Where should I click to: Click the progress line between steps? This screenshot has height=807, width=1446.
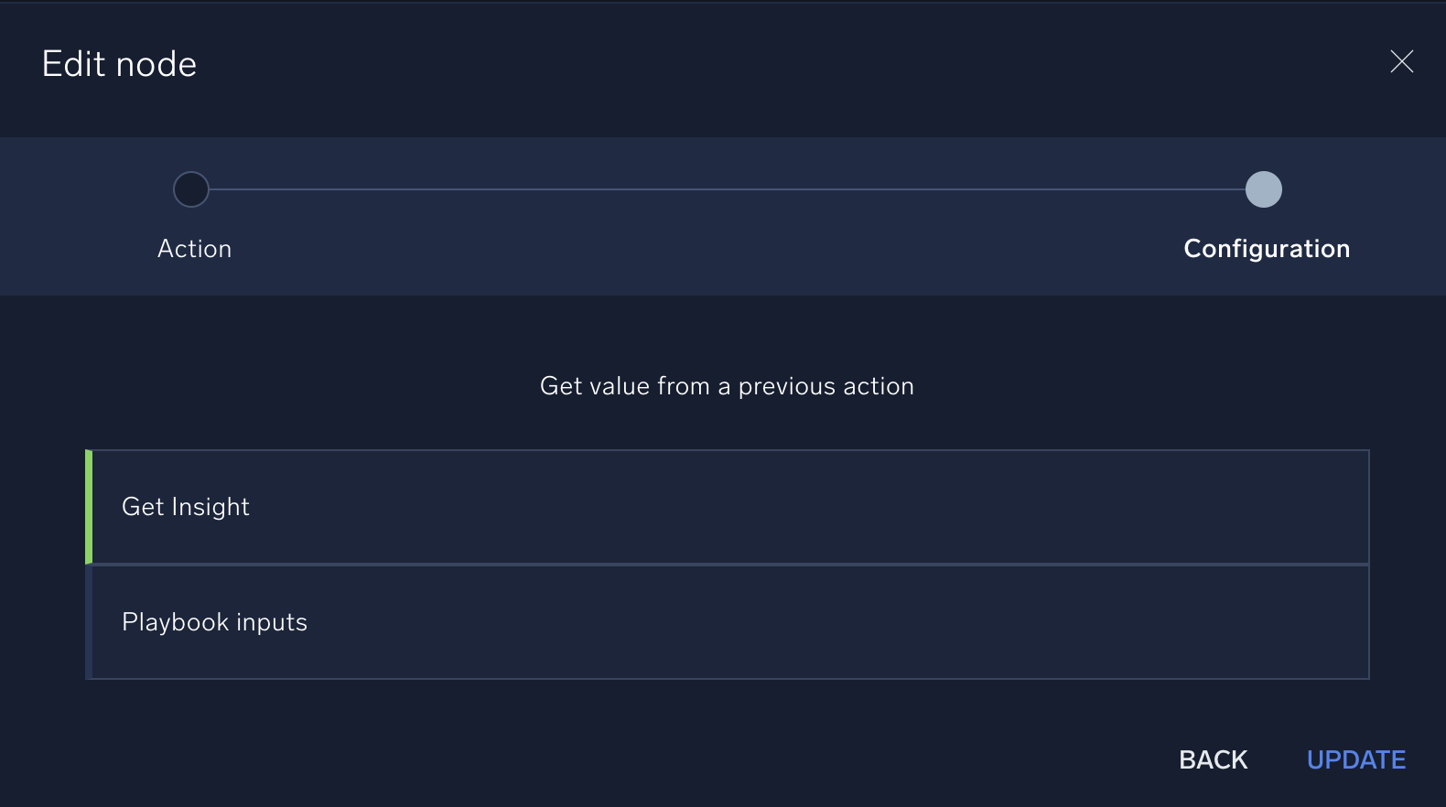click(x=728, y=189)
